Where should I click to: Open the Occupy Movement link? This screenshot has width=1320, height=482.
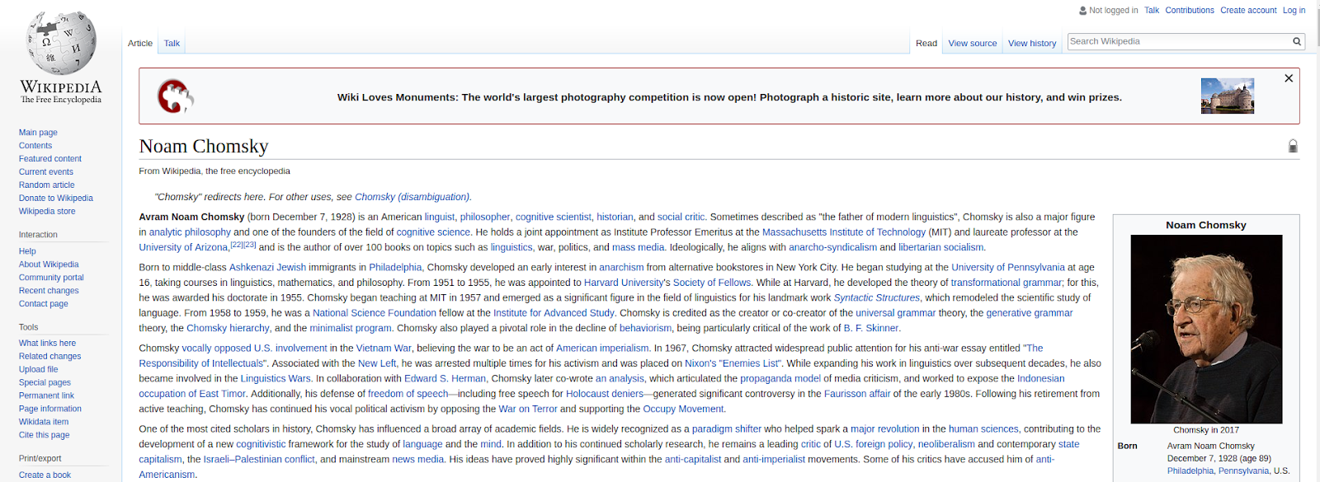pyautogui.click(x=683, y=409)
